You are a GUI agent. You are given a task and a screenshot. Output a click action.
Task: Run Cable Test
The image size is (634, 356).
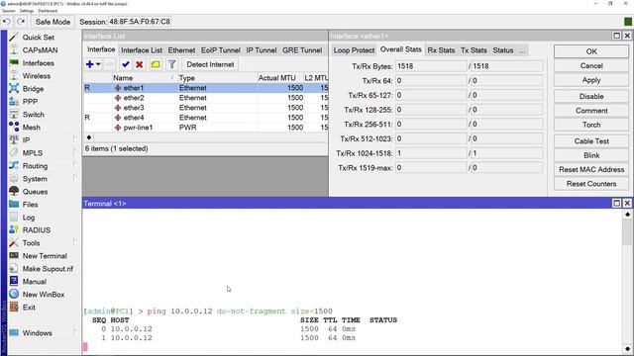point(591,141)
